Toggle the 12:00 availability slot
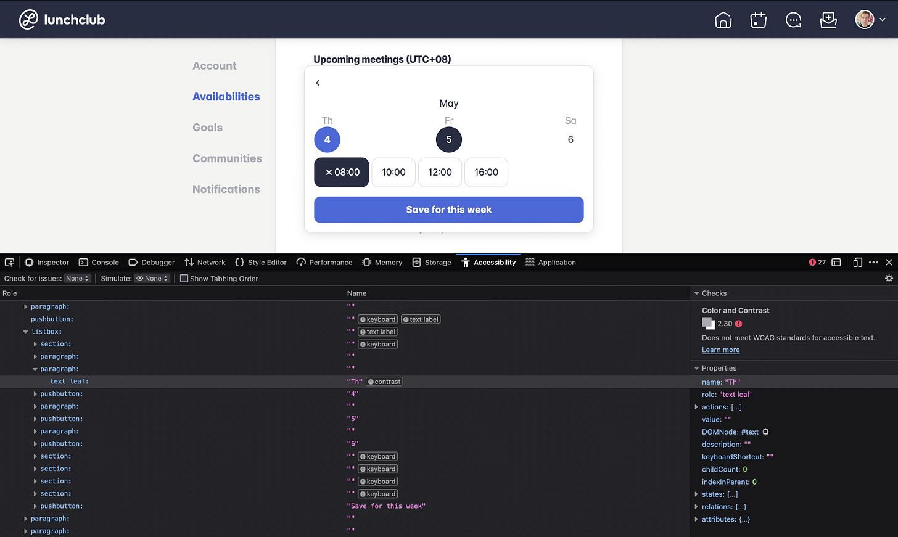Screen dimensions: 898x537 (x=440, y=172)
